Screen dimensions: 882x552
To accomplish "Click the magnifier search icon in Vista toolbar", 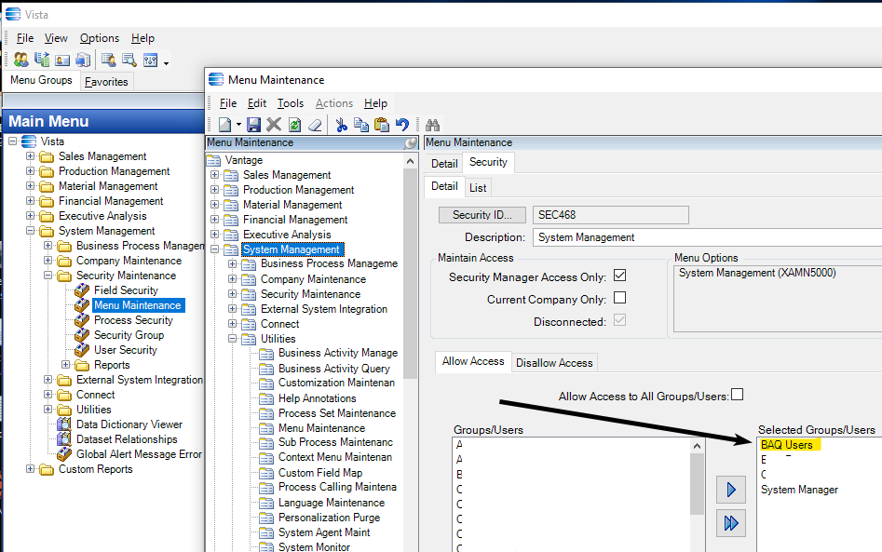I will click(x=129, y=60).
